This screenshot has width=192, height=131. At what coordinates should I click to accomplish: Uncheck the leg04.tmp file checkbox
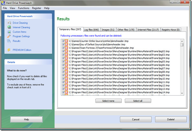63,58
